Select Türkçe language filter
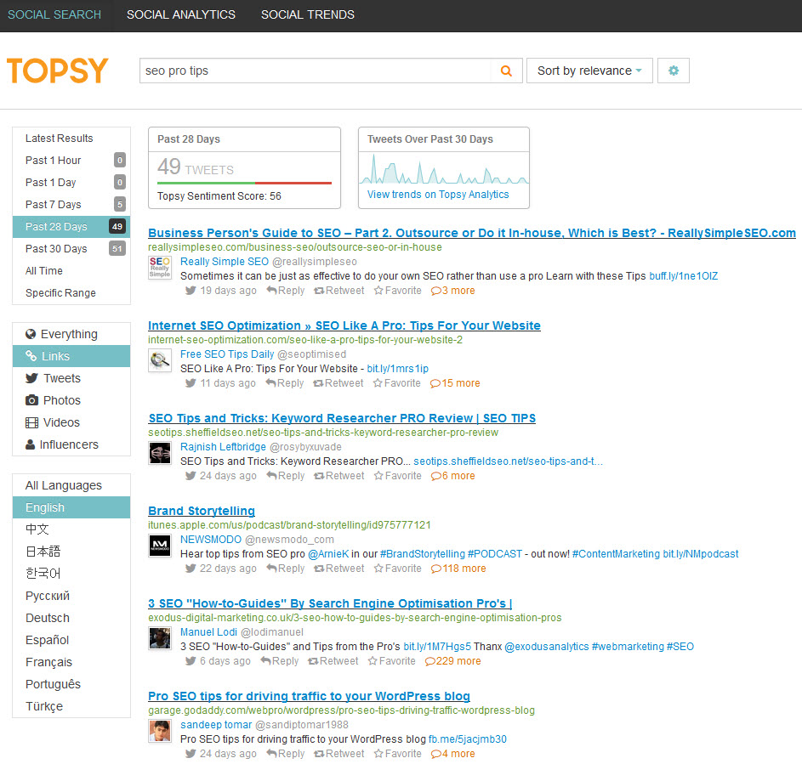 (x=71, y=706)
